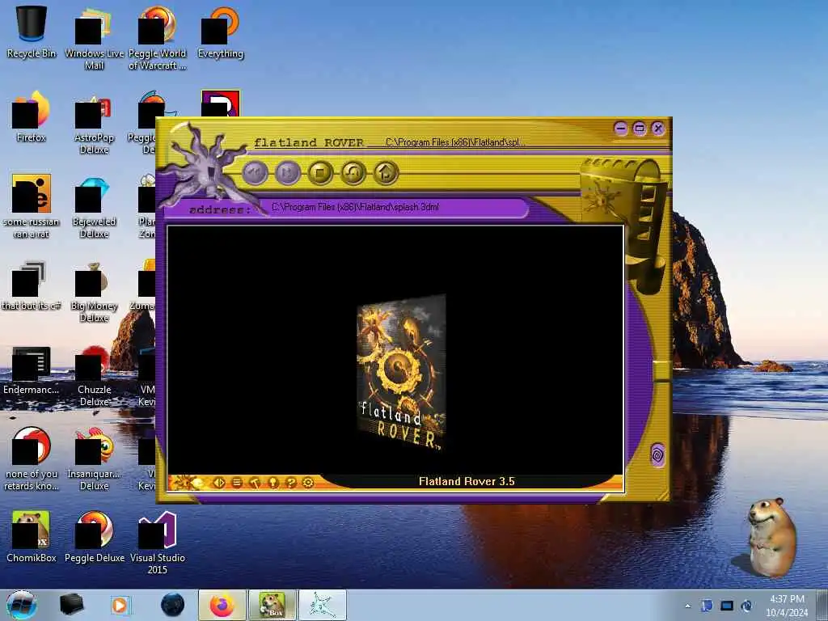The height and width of the screenshot is (621, 828).
Task: Click the left-right arrows icon in bottom bar
Action: (219, 482)
